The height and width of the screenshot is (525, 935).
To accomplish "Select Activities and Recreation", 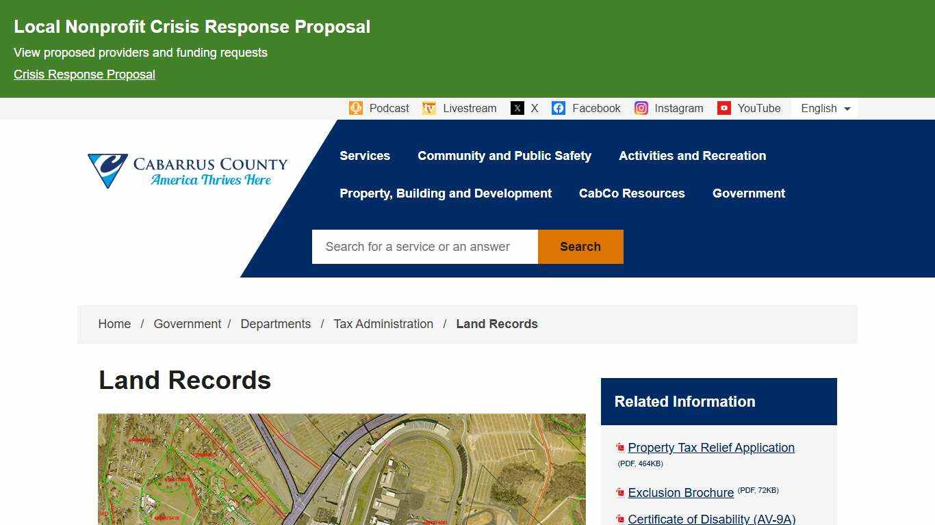I will (x=692, y=156).
